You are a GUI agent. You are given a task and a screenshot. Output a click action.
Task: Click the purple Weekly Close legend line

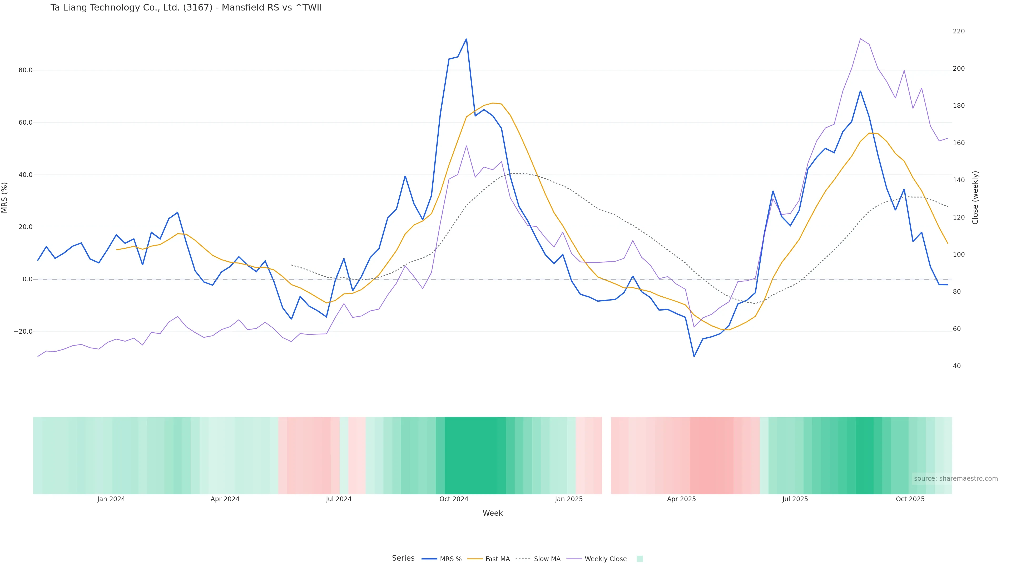click(x=574, y=559)
